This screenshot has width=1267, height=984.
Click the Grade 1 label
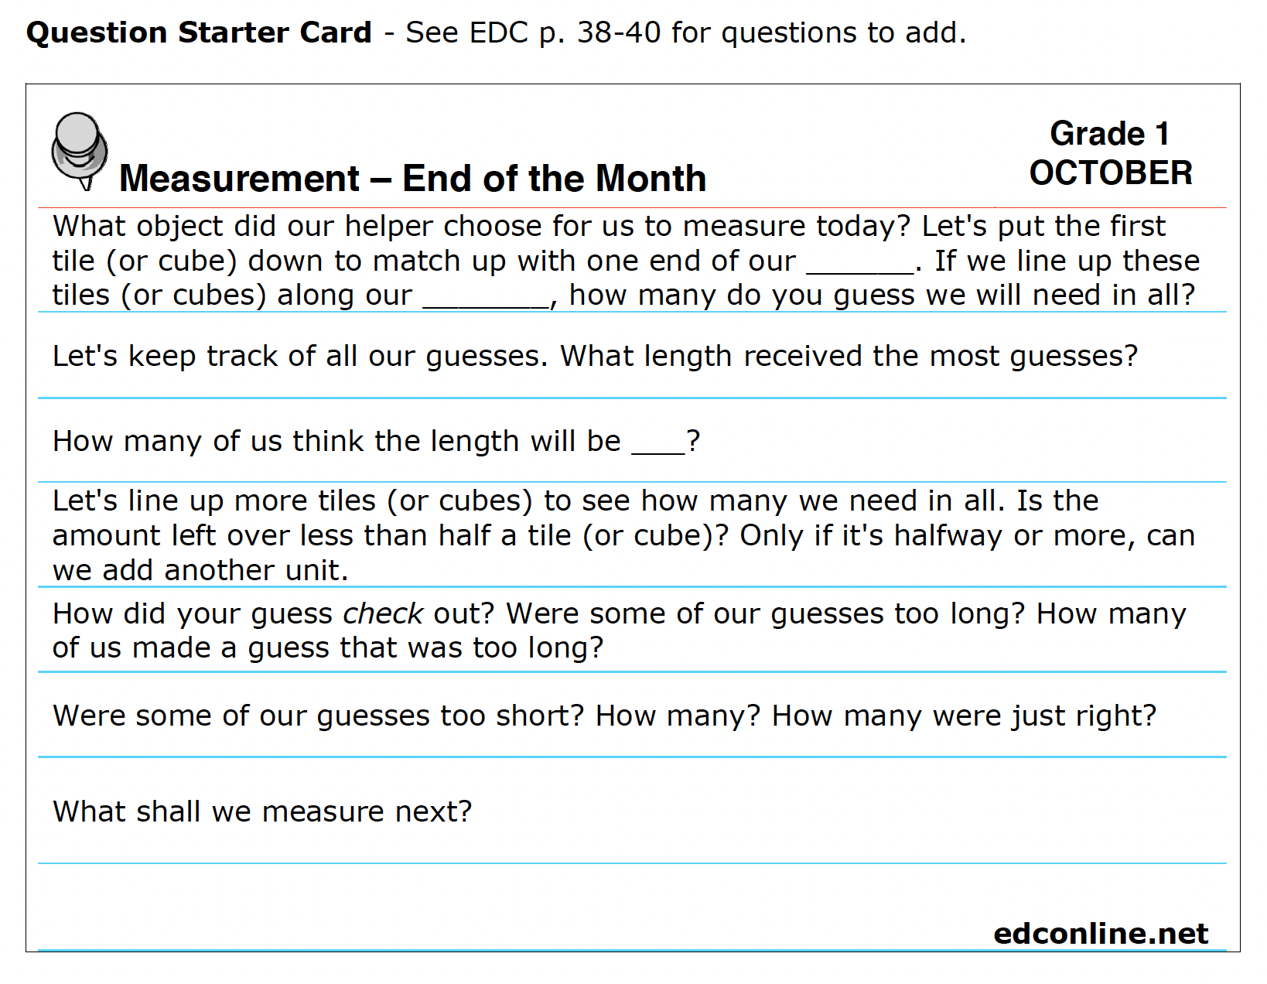point(1109,134)
